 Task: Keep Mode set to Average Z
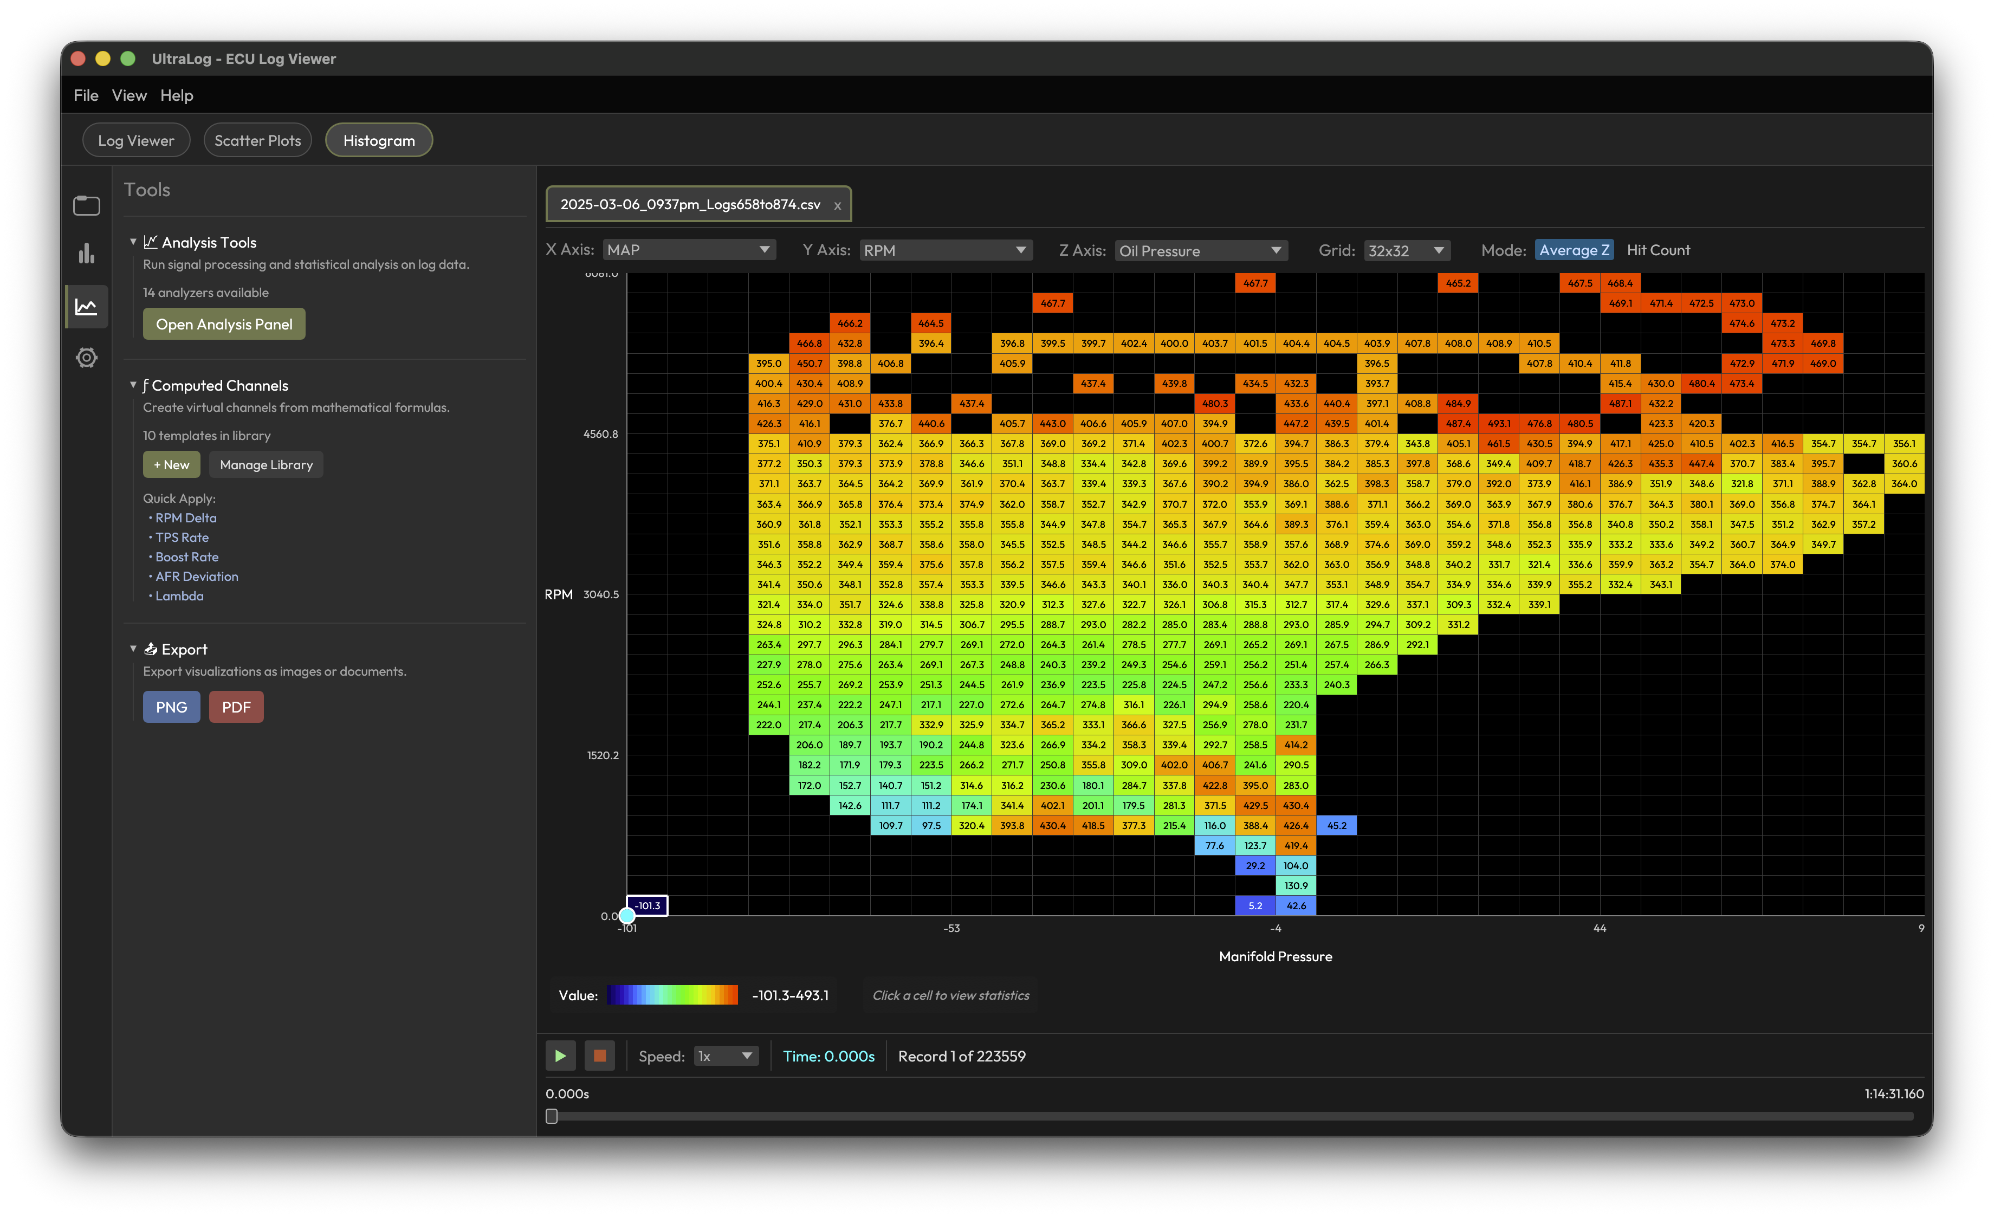(x=1573, y=249)
